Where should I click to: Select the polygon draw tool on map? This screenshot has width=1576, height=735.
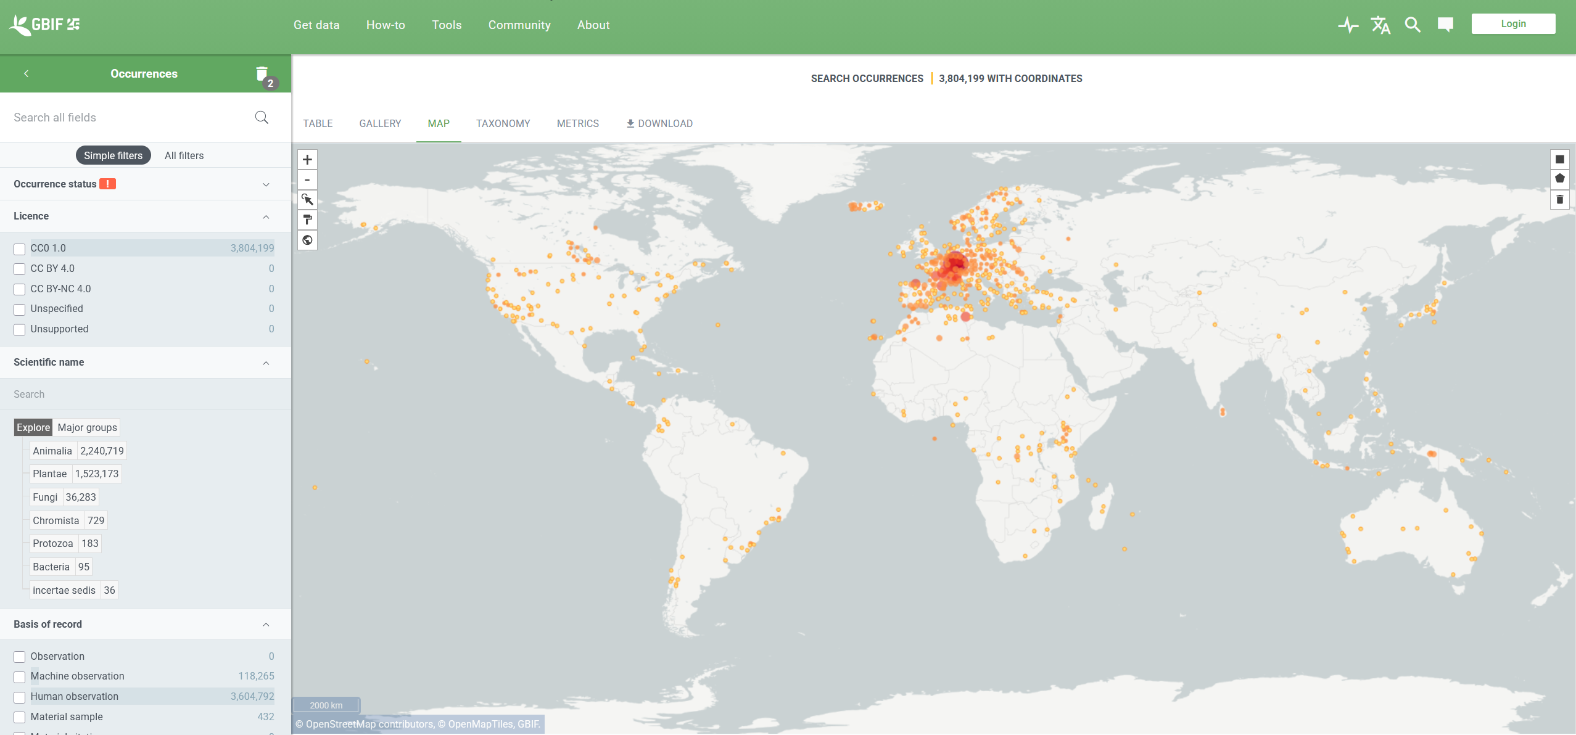1560,179
